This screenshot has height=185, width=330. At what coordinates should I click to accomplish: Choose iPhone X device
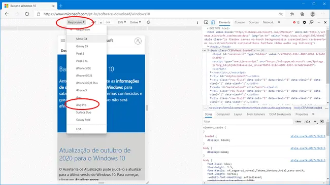[x=86, y=90]
